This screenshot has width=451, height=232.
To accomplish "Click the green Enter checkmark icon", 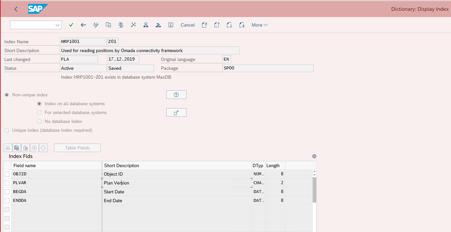I will click(x=71, y=25).
